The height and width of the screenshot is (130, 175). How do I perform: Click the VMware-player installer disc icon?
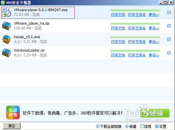click(x=7, y=12)
